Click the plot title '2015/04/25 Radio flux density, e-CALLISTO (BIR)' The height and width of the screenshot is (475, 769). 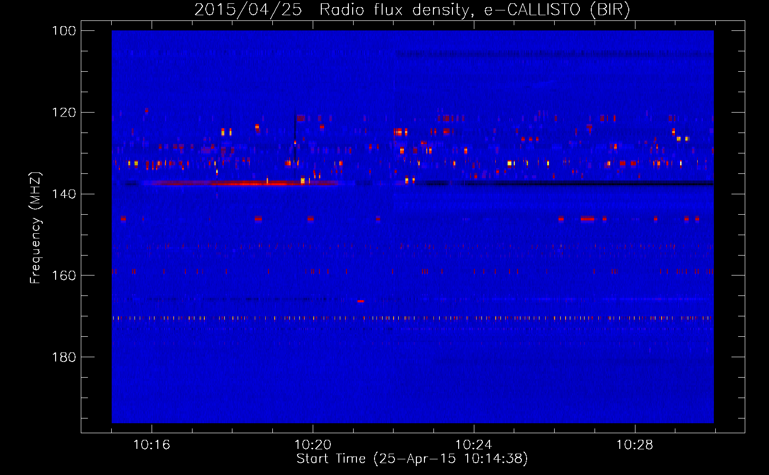[x=412, y=10]
